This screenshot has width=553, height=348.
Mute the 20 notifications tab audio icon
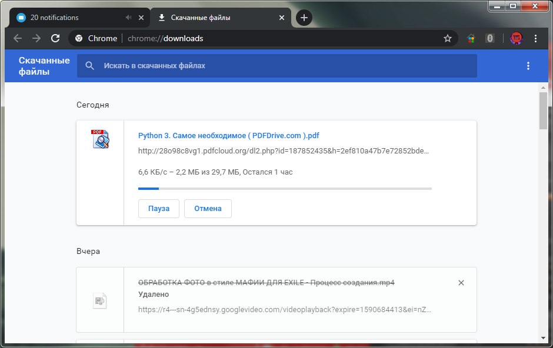tap(128, 18)
